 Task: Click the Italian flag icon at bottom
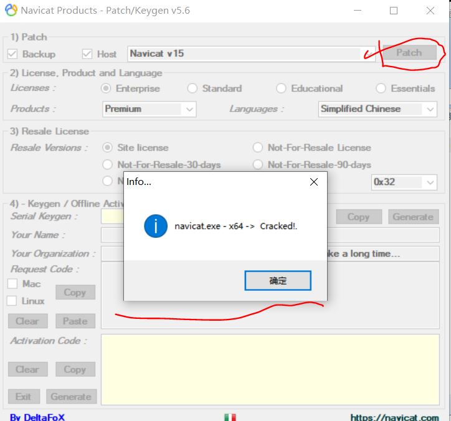(230, 417)
